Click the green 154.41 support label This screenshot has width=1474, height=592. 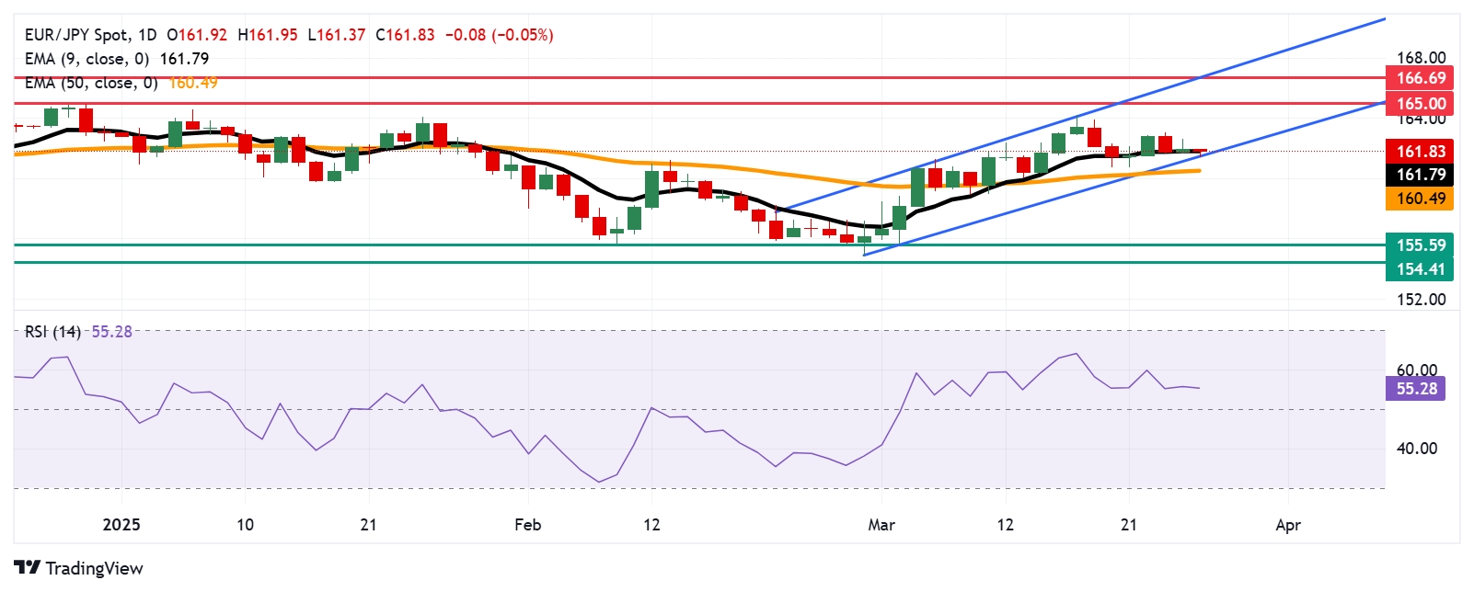1420,269
